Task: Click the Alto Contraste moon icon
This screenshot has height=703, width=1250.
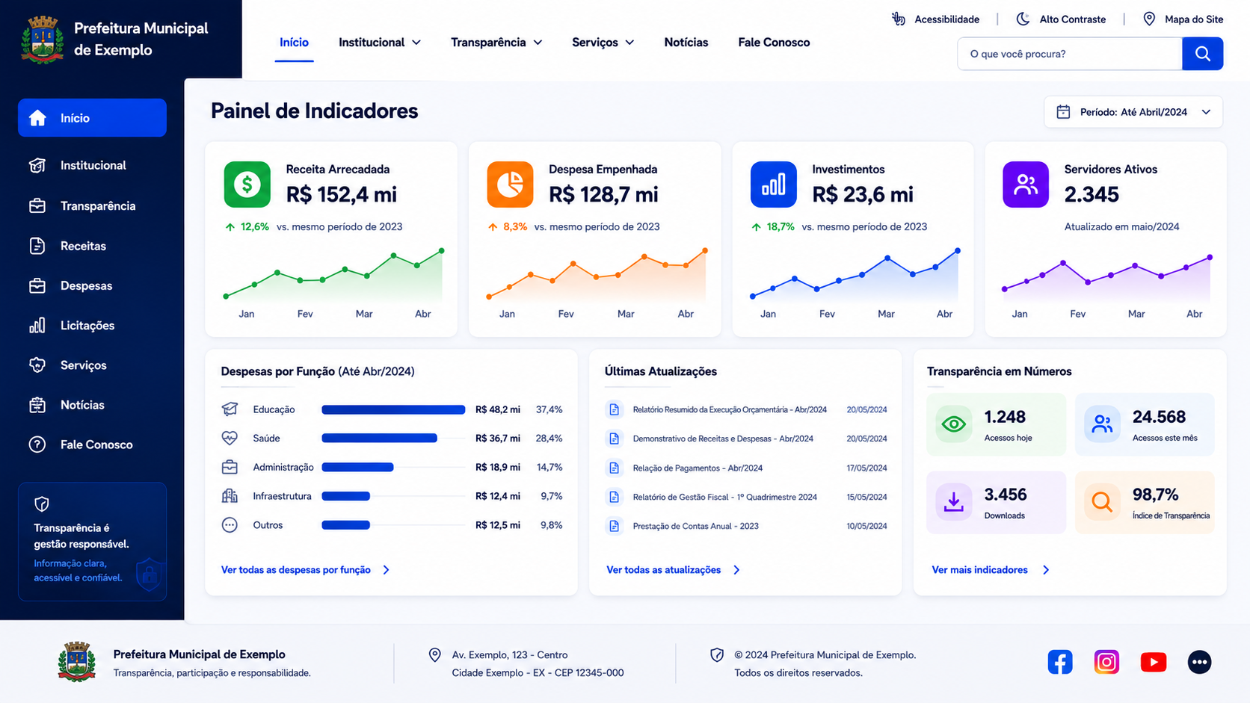Action: coord(1023,19)
